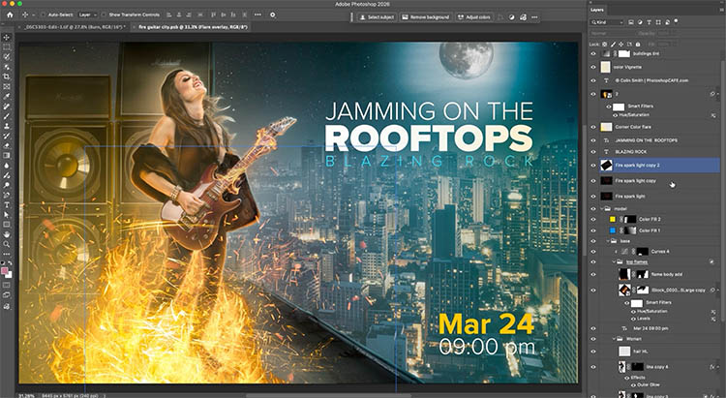Hide the BLAZING ROCK text layer
This screenshot has height=398, width=726.
593,152
